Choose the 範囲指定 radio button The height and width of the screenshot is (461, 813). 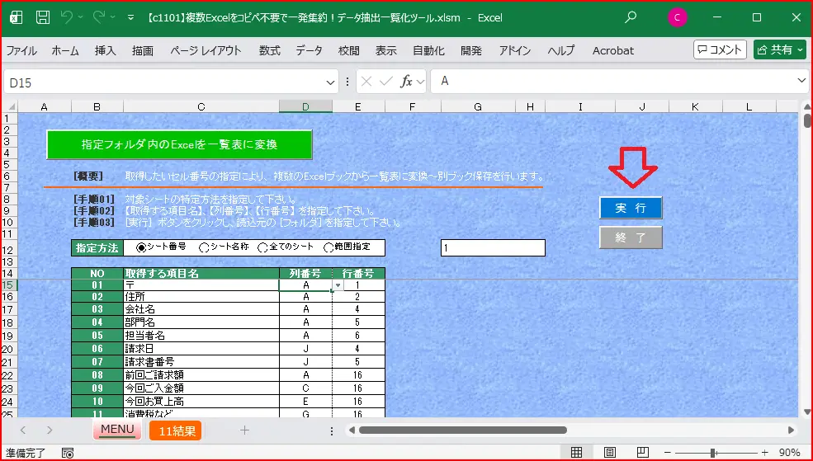pyautogui.click(x=329, y=247)
